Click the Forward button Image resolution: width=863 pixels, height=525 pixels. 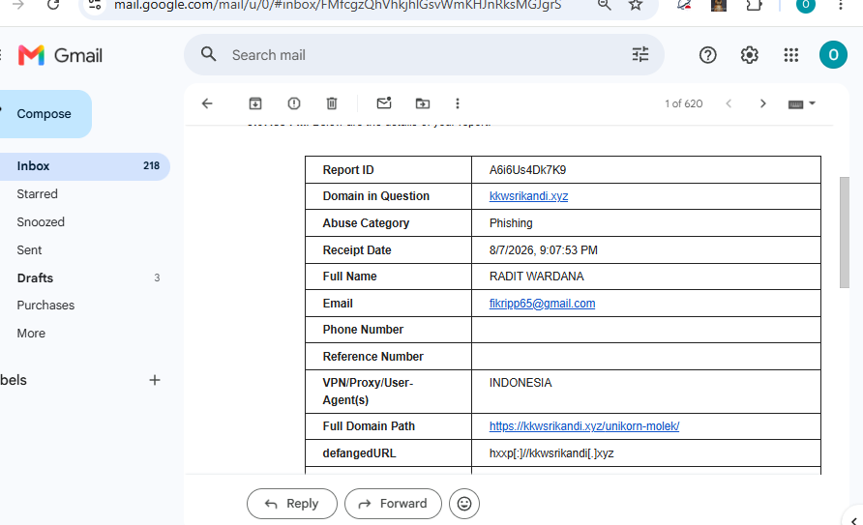coord(393,504)
